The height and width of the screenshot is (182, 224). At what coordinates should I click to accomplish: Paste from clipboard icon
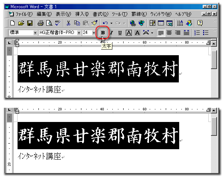pos(86,23)
